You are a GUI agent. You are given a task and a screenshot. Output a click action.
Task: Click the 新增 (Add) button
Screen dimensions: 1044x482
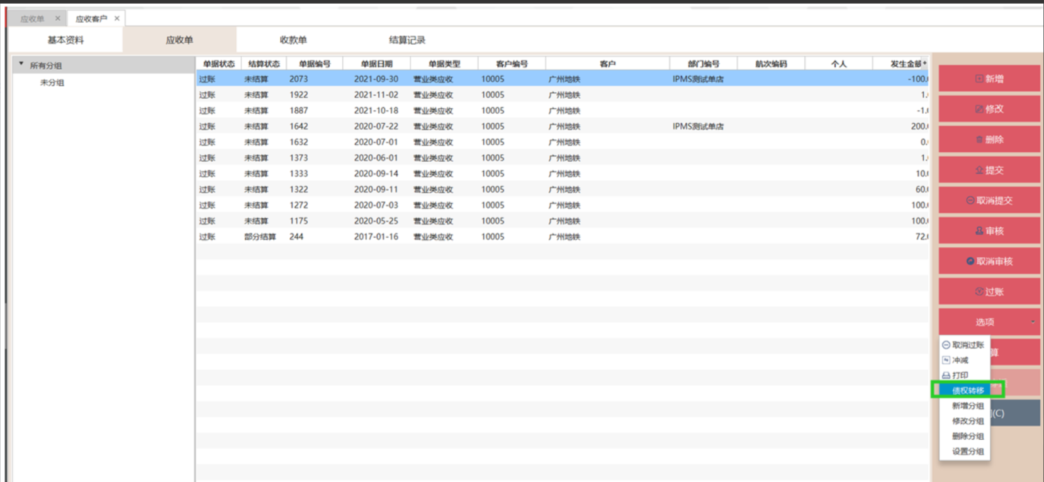pyautogui.click(x=989, y=79)
